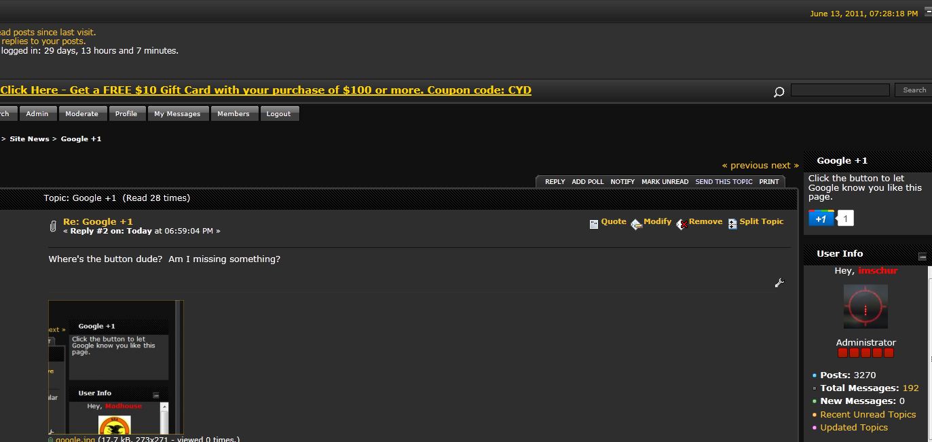Click the forum search input field
Screen dimensions: 932x442
coord(840,90)
